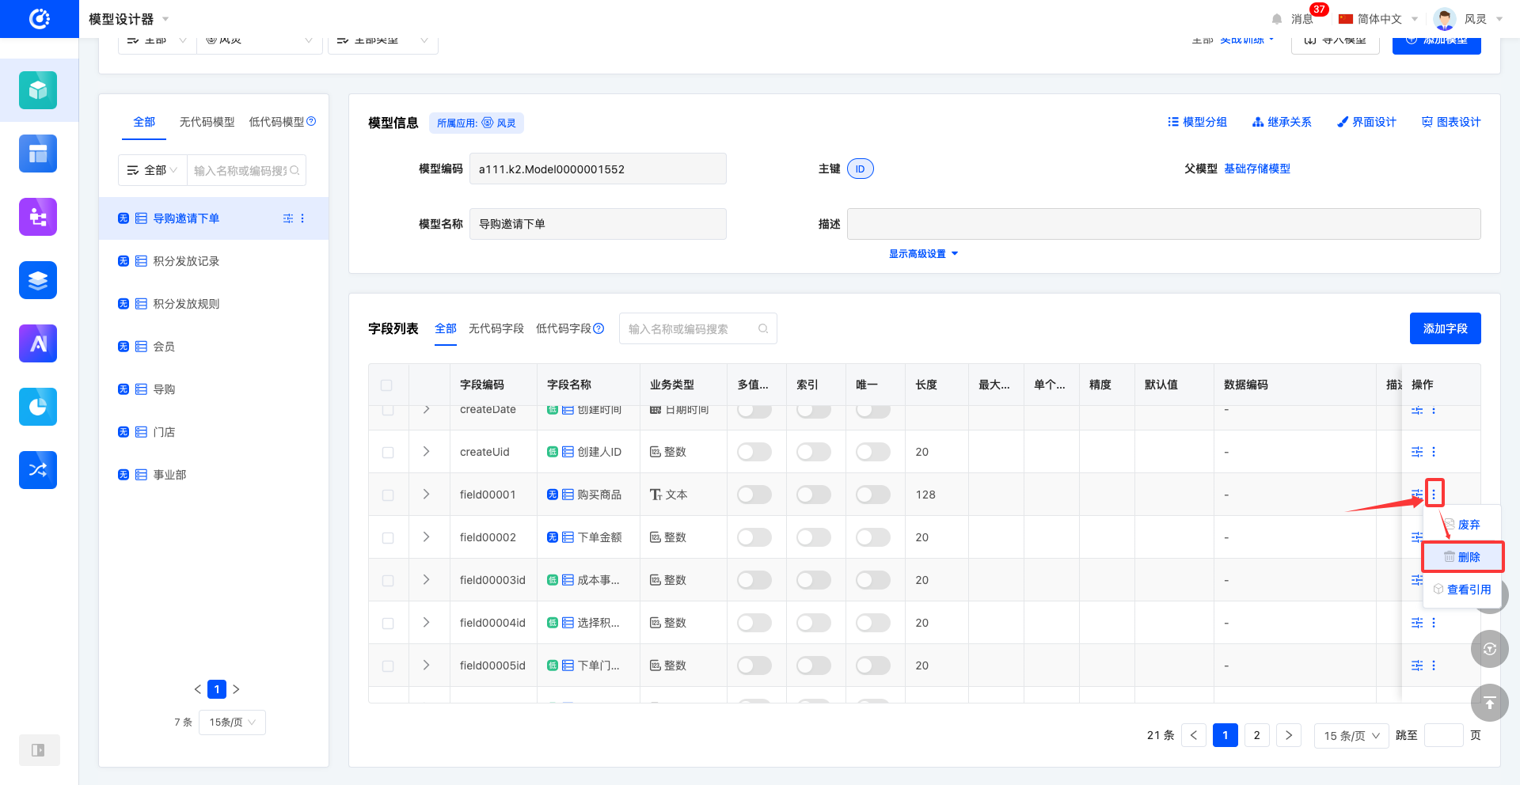Viewport: 1520px width, 785px height.
Task: Expand the field00005id row
Action: (x=426, y=665)
